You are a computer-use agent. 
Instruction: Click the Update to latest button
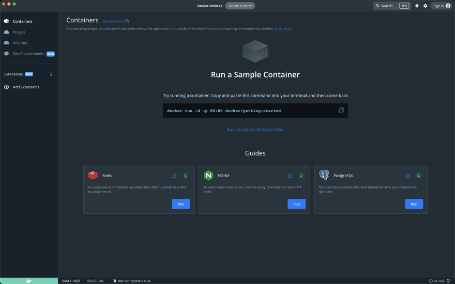pos(240,6)
